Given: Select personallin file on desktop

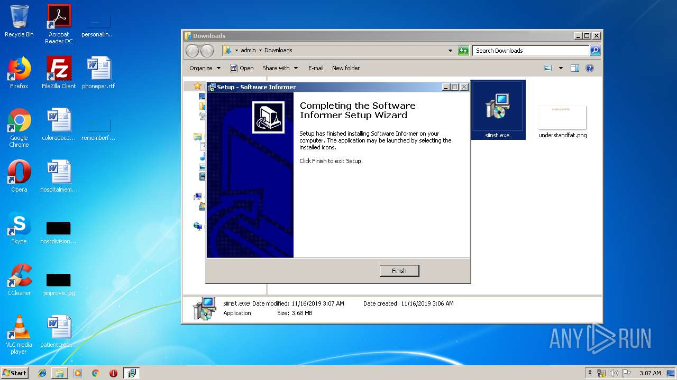Looking at the screenshot, I should pos(98,26).
